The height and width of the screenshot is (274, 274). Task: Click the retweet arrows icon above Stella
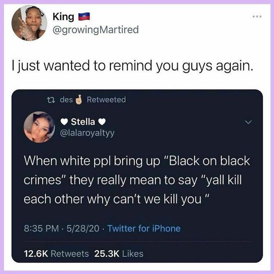tap(51, 100)
